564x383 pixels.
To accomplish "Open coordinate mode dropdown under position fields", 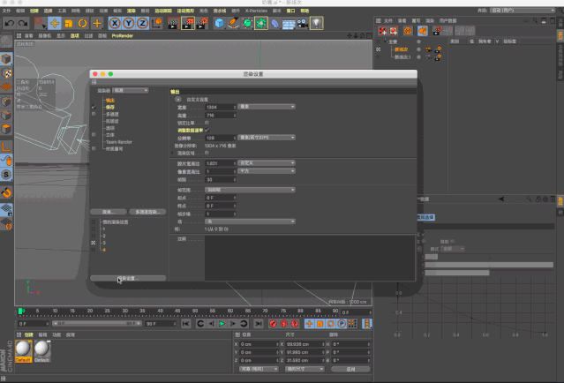I will point(259,369).
